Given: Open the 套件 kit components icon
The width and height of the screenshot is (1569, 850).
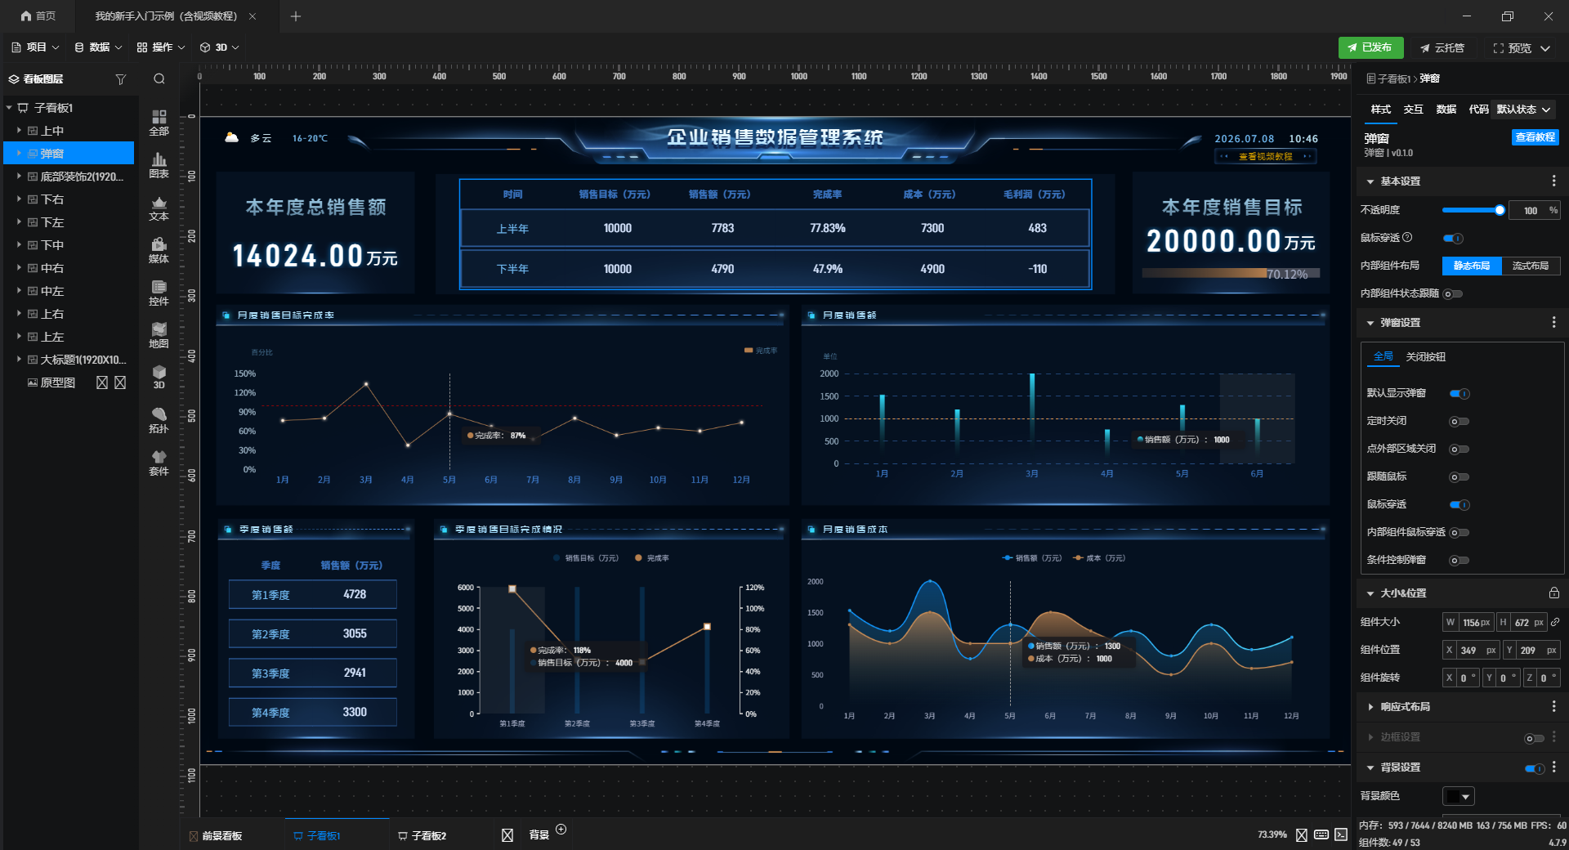Looking at the screenshot, I should 159,463.
